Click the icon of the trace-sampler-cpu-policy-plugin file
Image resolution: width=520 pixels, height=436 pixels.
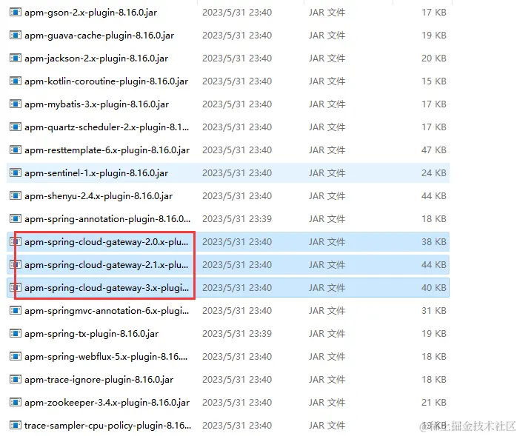click(16, 425)
